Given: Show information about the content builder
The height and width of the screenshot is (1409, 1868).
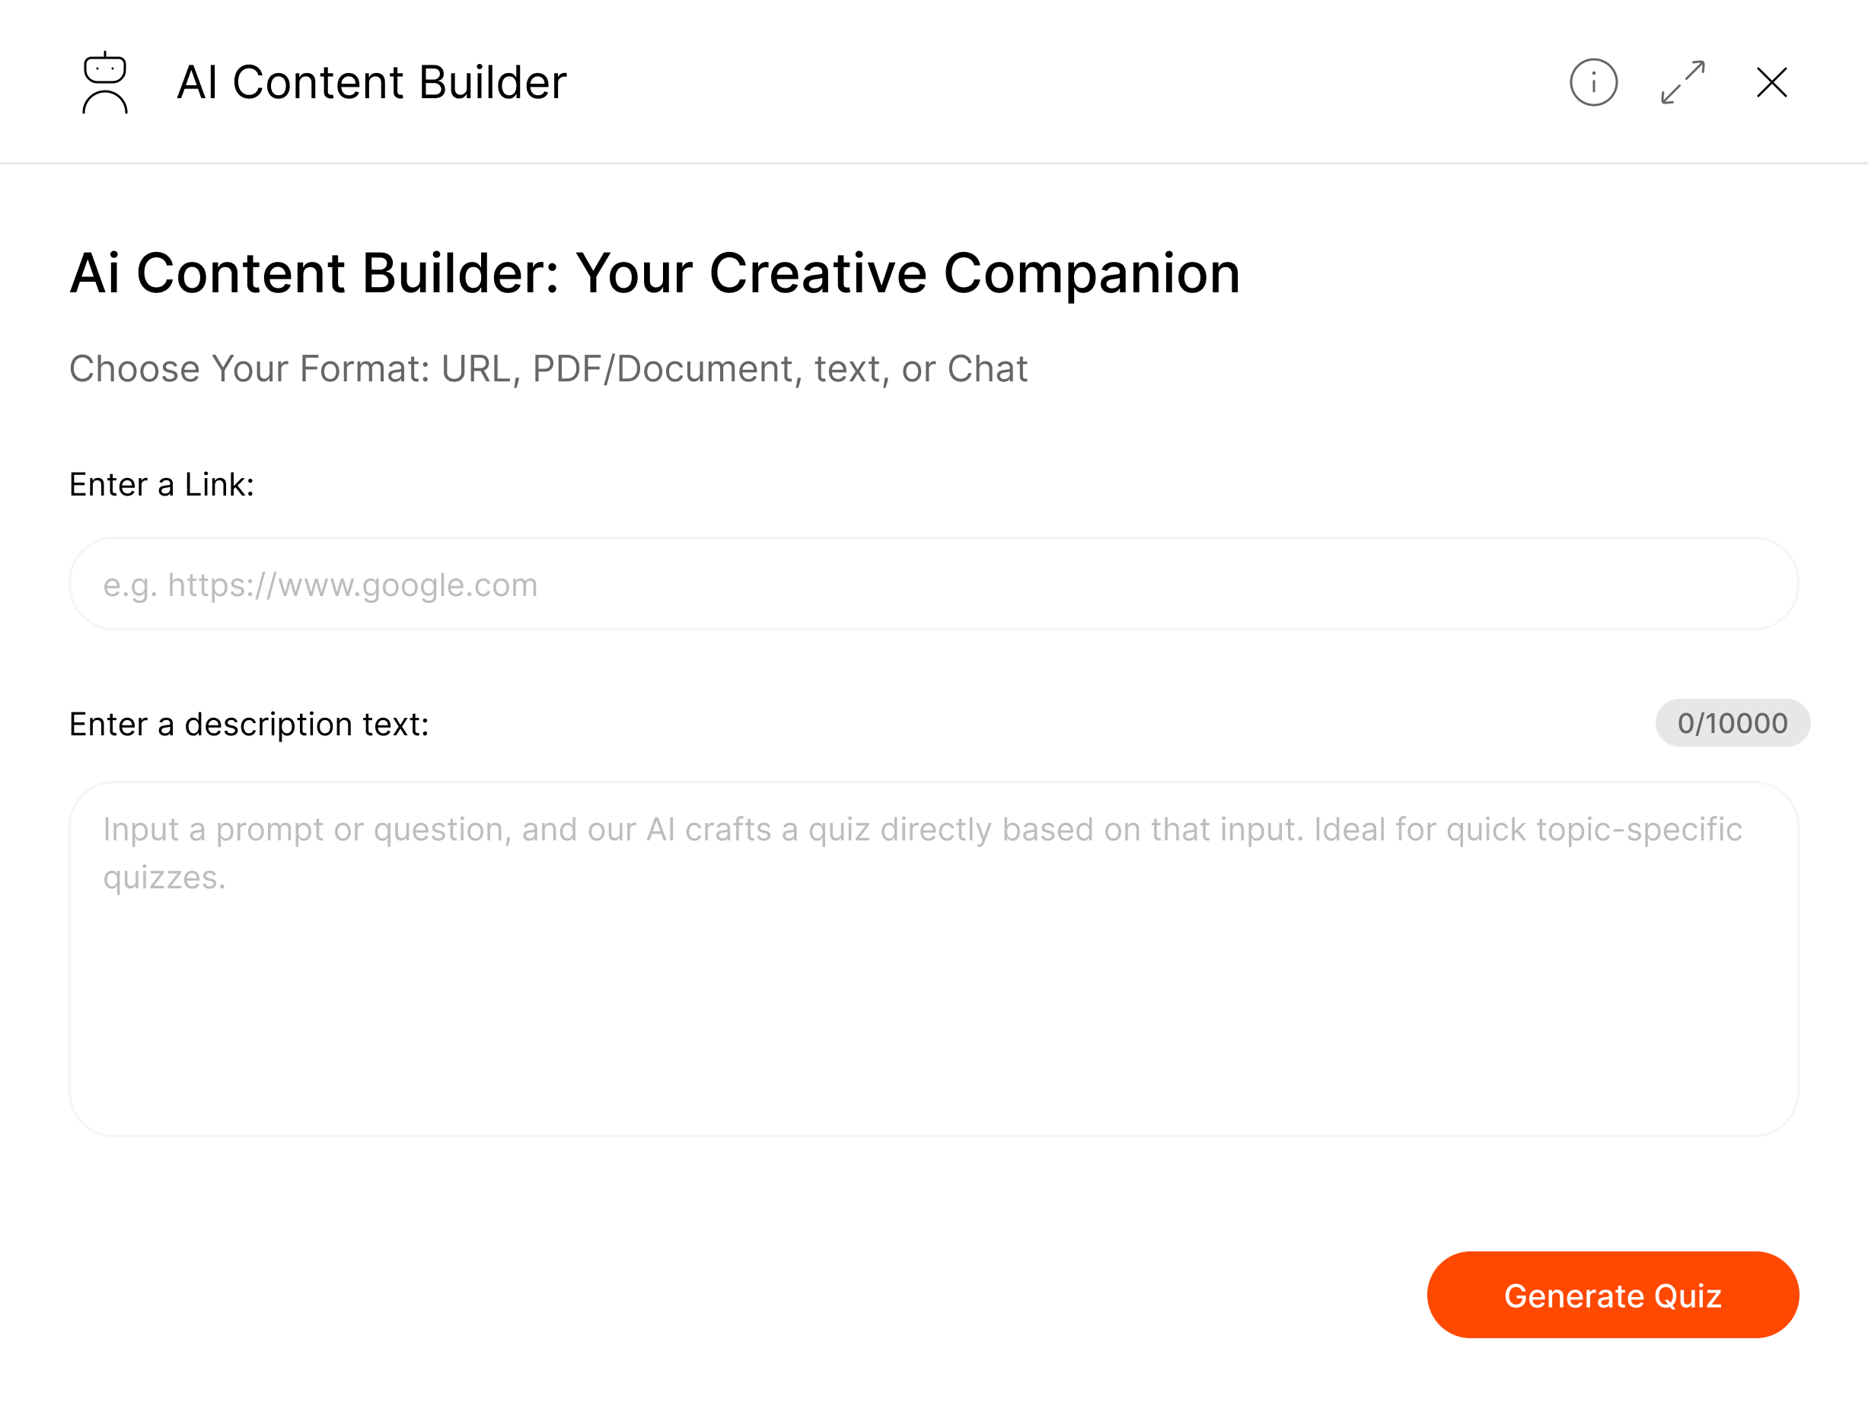Looking at the screenshot, I should [x=1592, y=83].
